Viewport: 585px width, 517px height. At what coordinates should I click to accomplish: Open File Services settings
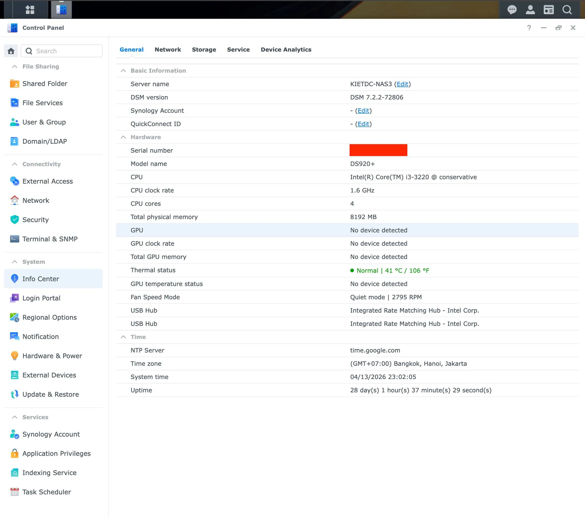(53, 103)
